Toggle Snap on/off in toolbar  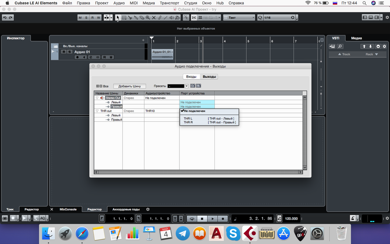pos(194,18)
